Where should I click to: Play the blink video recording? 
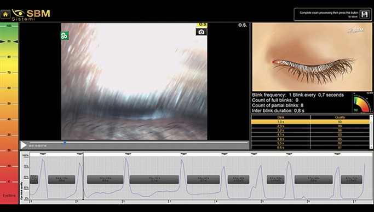24,145
